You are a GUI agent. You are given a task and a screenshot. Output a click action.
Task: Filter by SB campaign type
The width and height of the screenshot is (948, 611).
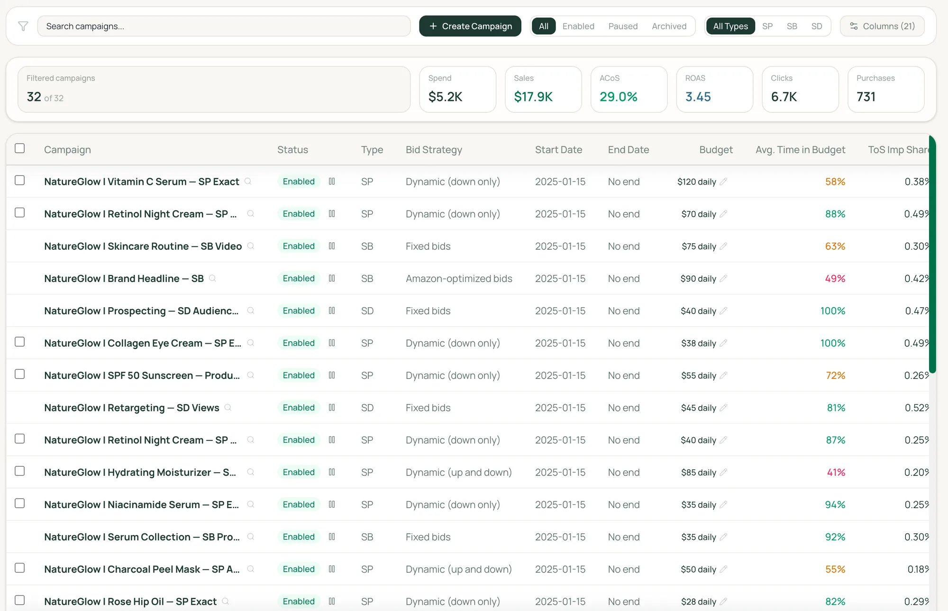point(792,26)
